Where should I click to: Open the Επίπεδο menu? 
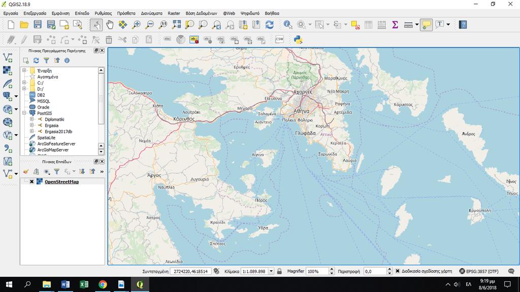point(82,13)
